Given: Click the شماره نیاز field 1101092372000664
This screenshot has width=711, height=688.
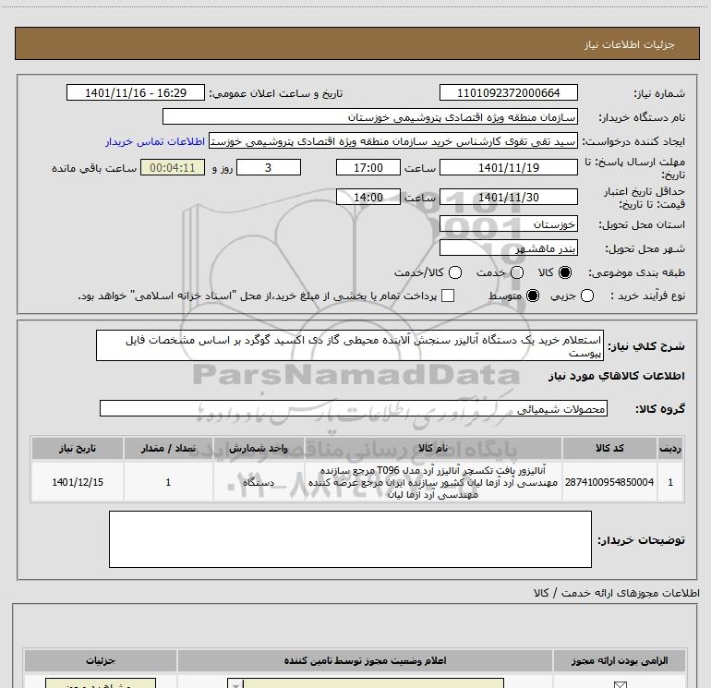Looking at the screenshot, I should point(508,92).
